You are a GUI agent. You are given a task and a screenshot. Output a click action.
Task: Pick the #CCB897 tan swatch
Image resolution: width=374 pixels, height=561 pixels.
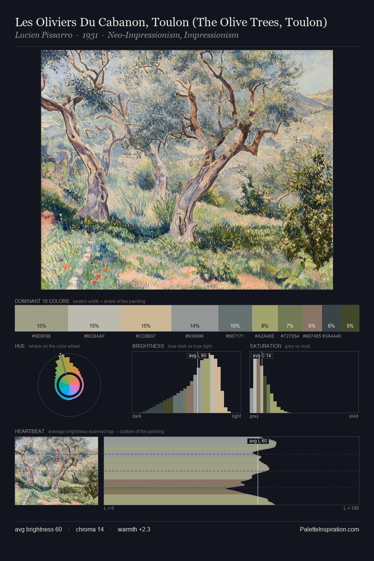[146, 318]
